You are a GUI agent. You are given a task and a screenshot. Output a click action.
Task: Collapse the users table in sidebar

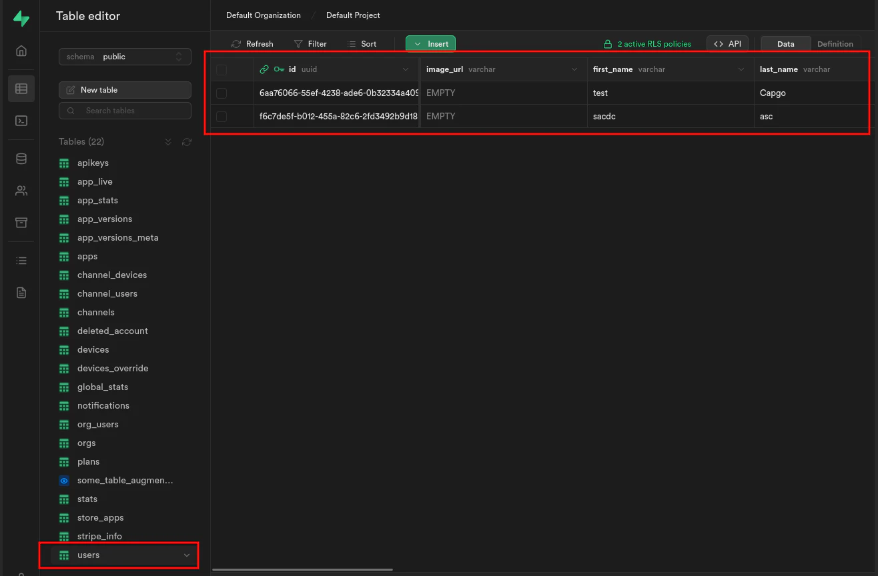(x=187, y=555)
